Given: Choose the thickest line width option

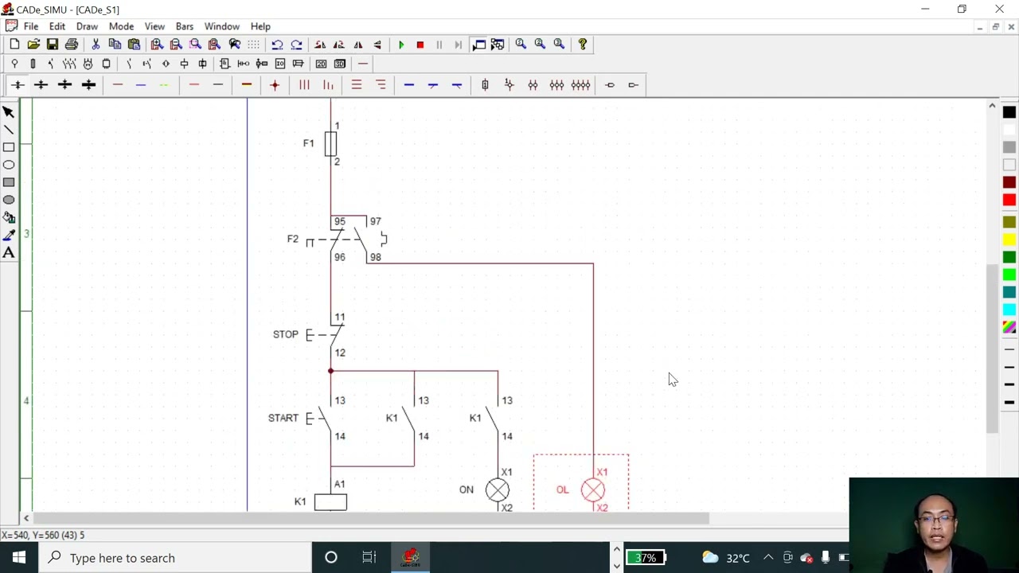Looking at the screenshot, I should pos(1009,402).
